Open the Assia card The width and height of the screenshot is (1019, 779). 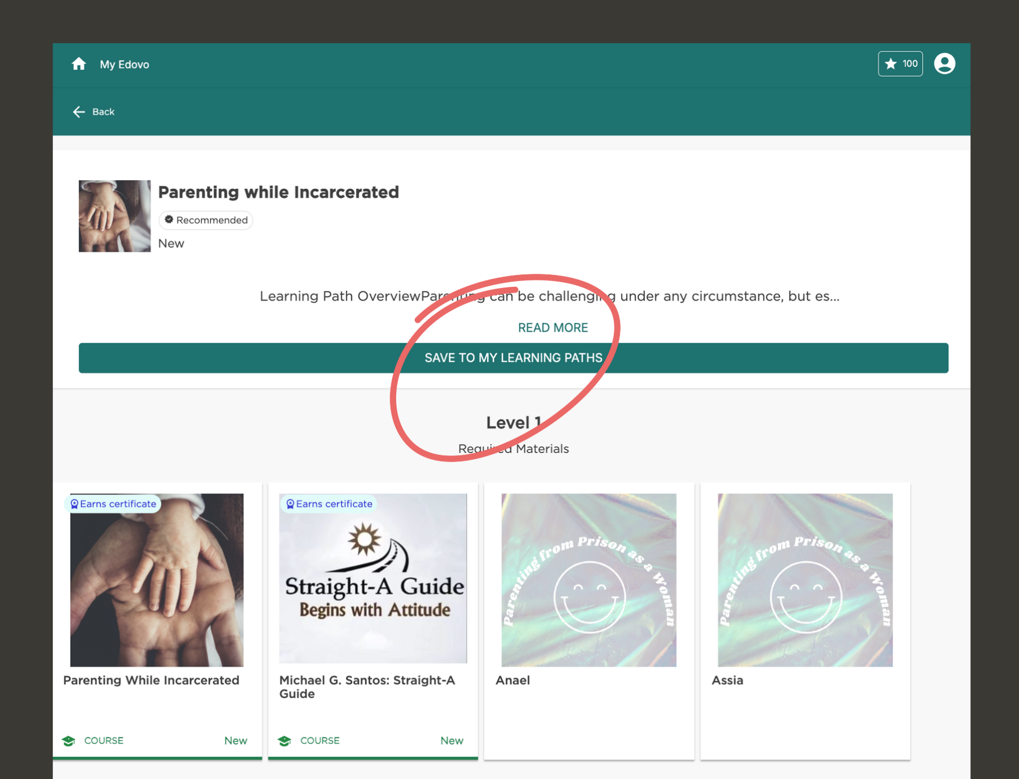tap(805, 621)
